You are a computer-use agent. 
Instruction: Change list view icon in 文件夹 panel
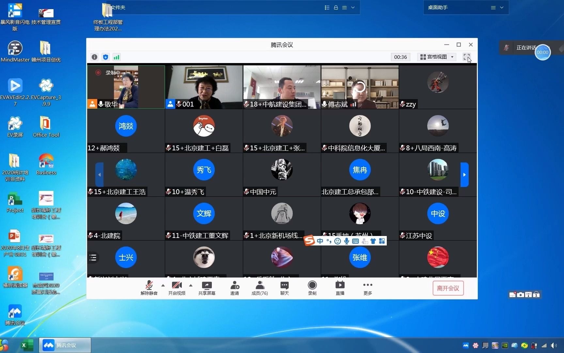(327, 8)
